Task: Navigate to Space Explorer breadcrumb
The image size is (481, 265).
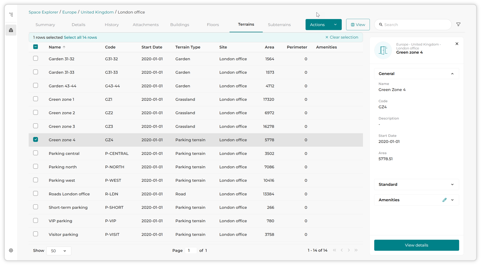Action: (43, 12)
